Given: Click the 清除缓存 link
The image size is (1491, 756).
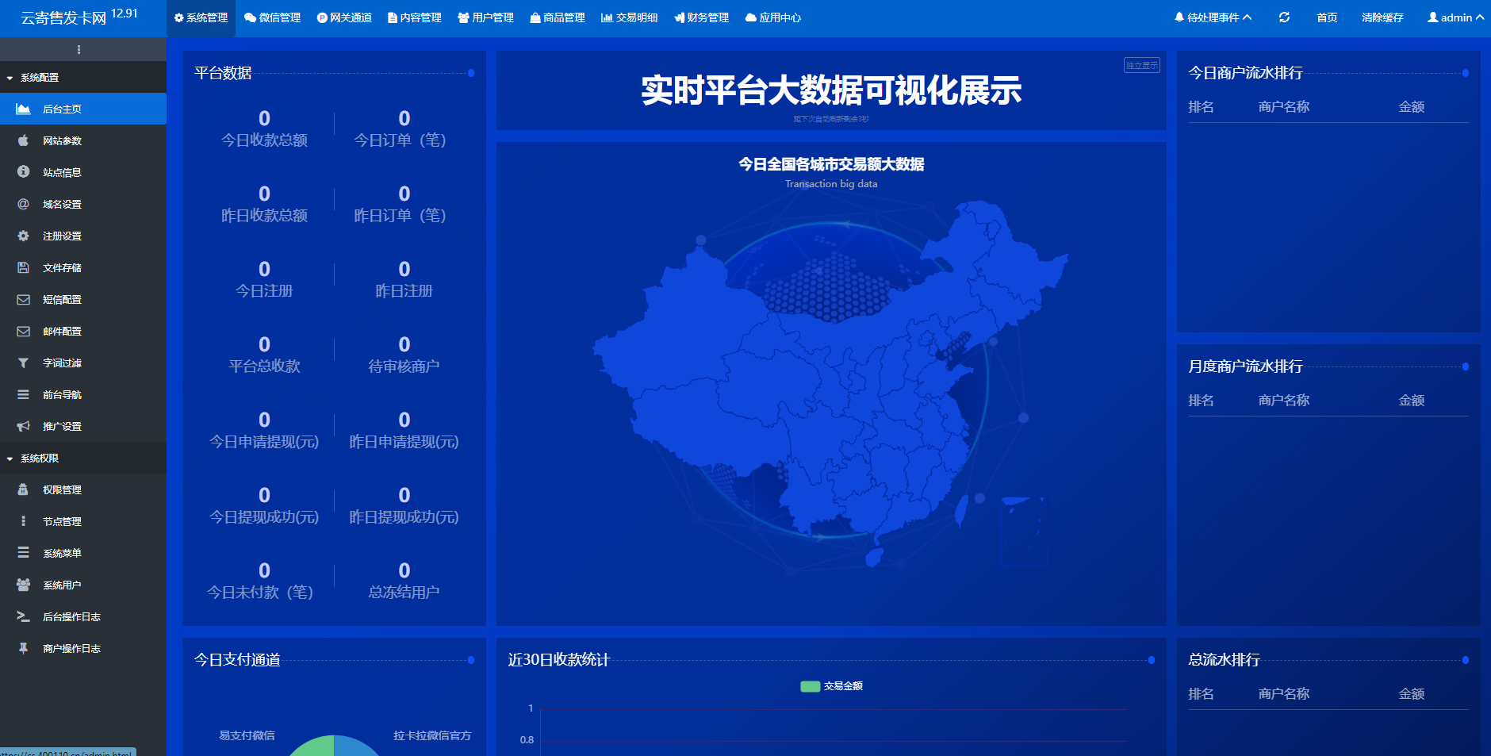Looking at the screenshot, I should click(x=1382, y=17).
